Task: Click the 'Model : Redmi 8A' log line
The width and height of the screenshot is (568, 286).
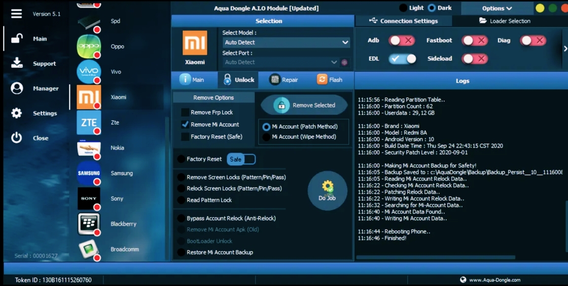Action: 393,133
